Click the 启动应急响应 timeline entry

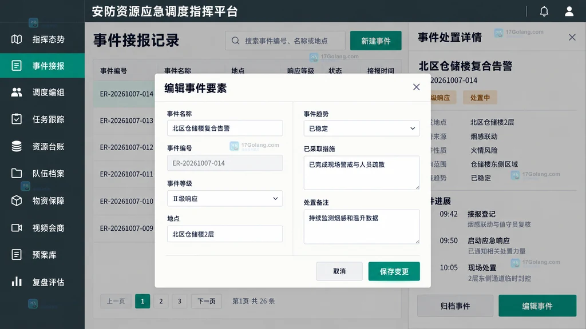pyautogui.click(x=489, y=240)
